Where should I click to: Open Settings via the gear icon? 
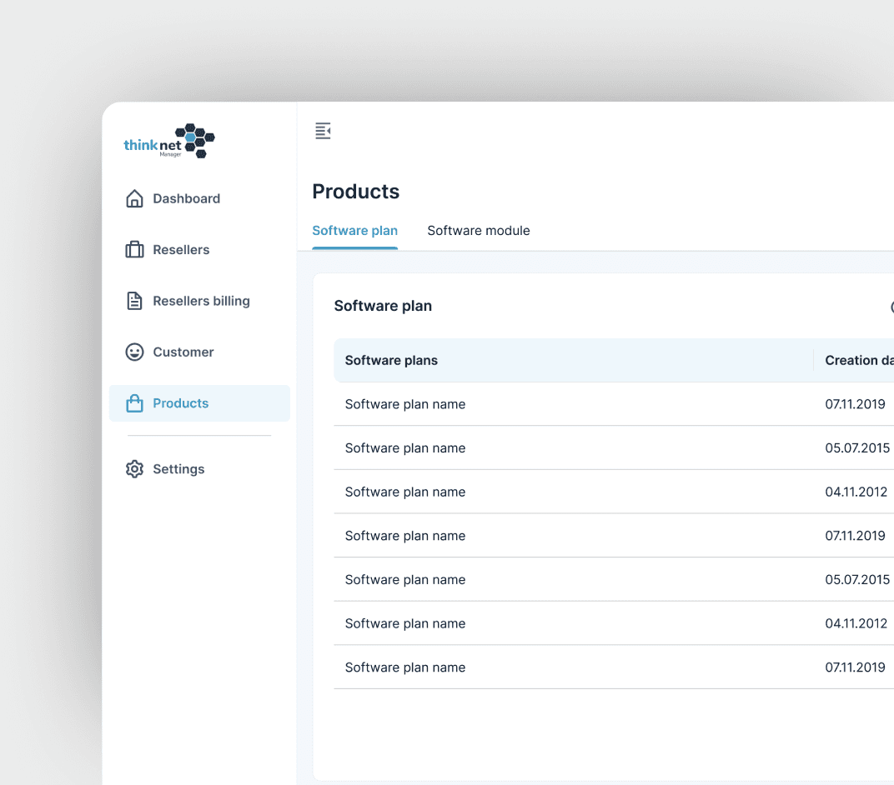(x=134, y=468)
